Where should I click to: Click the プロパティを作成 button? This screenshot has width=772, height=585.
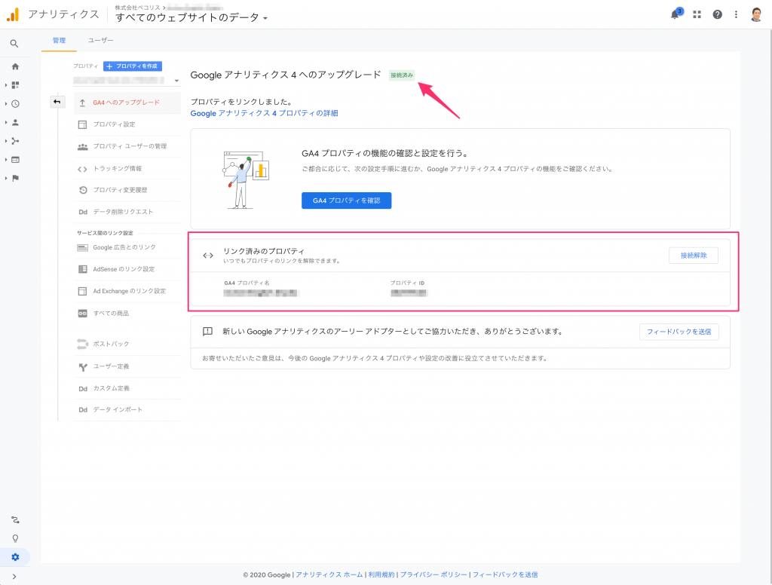(x=133, y=66)
